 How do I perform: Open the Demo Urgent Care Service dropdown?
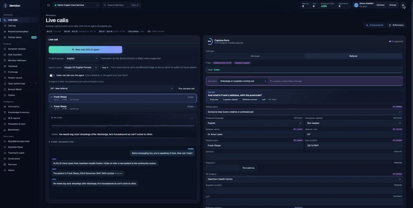click(77, 5)
